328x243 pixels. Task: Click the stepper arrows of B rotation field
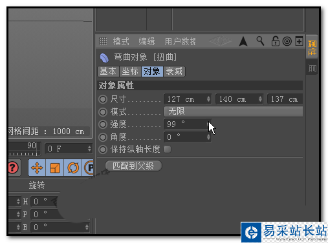click(x=87, y=227)
